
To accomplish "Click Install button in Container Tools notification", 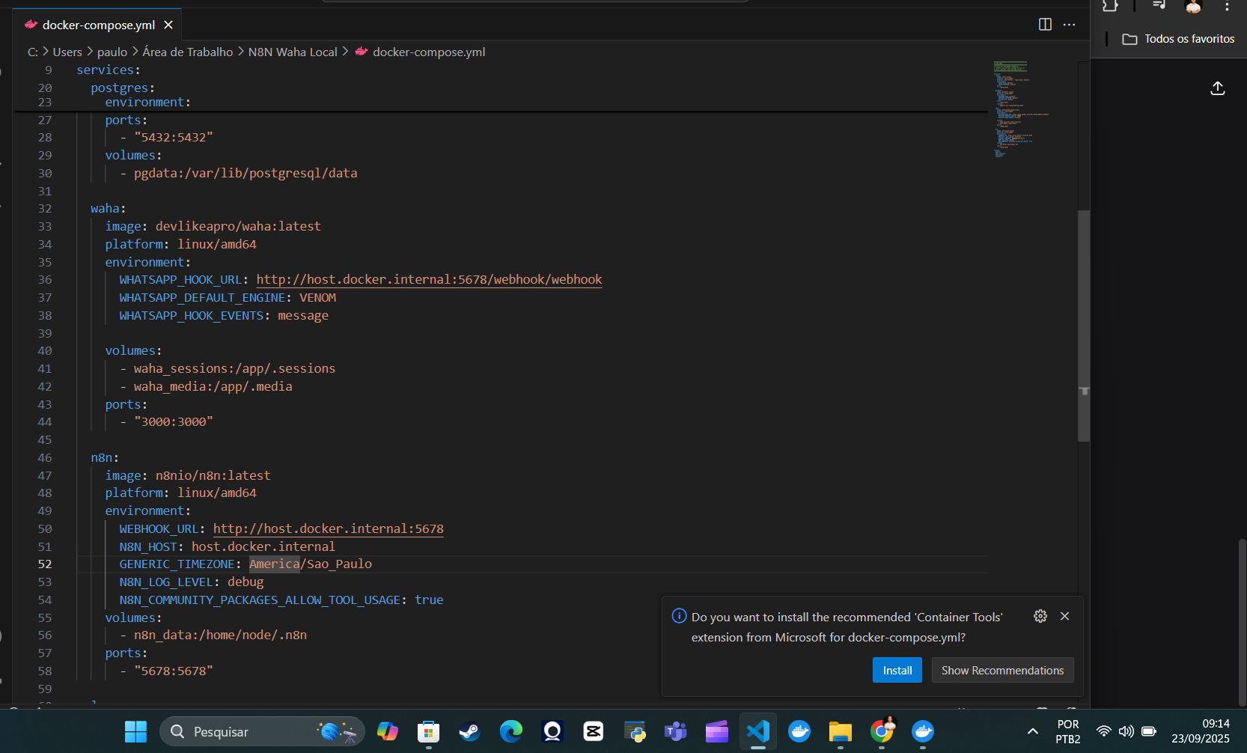I will (x=897, y=670).
